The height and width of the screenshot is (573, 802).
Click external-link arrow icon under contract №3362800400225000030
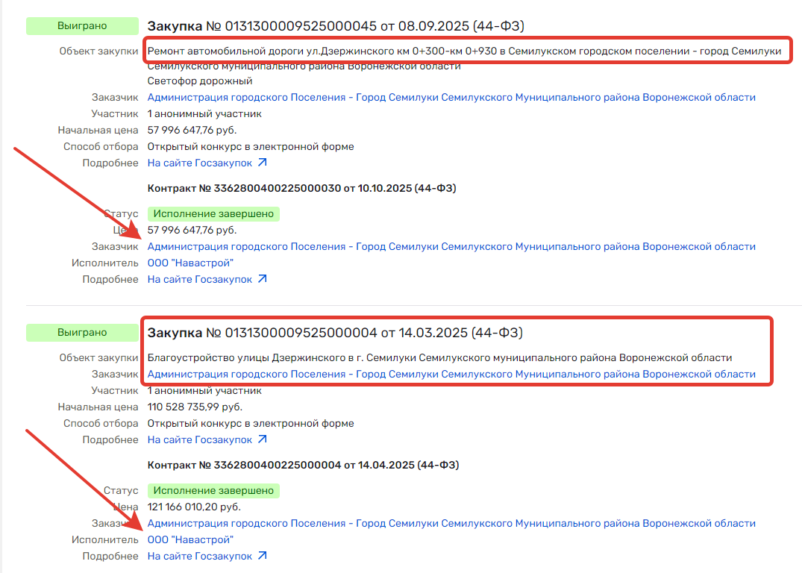[262, 279]
